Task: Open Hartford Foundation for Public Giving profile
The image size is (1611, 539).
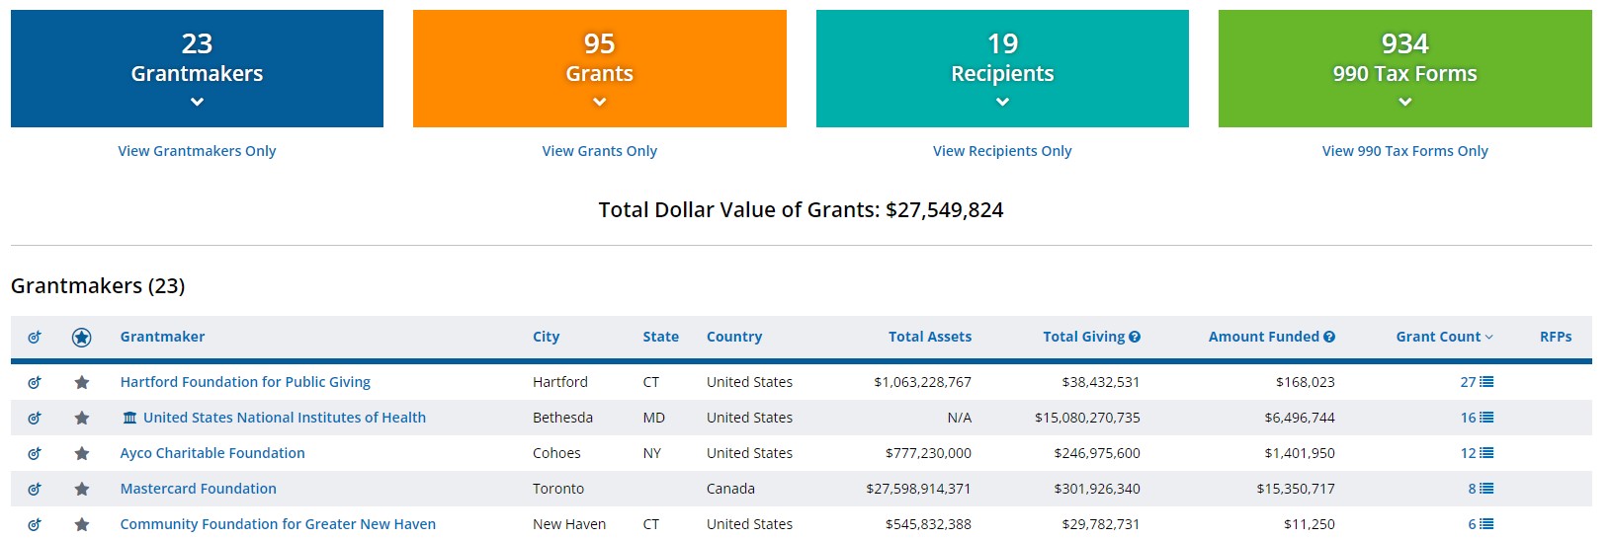Action: pyautogui.click(x=245, y=382)
